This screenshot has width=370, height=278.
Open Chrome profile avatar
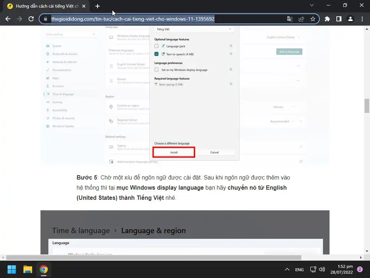point(350,19)
